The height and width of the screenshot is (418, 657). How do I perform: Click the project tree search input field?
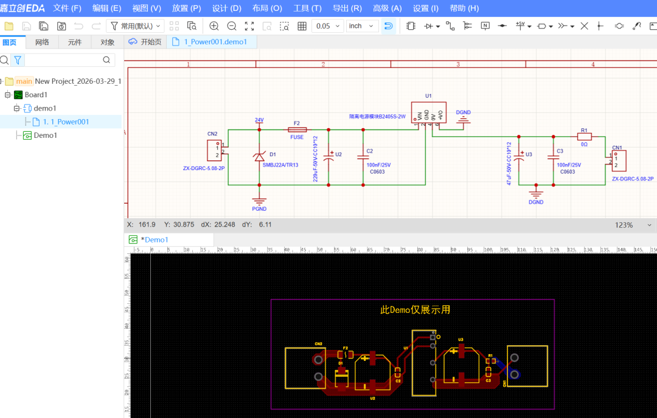(x=63, y=60)
